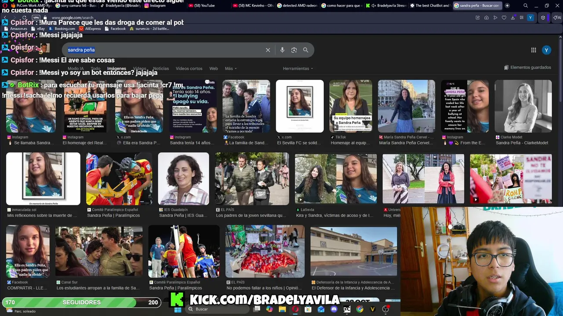This screenshot has height=316, width=563.
Task: Click the "sandra peña" search input field
Action: 165,50
